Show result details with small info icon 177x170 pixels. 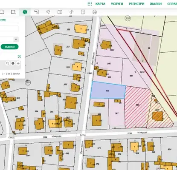(x=13, y=63)
